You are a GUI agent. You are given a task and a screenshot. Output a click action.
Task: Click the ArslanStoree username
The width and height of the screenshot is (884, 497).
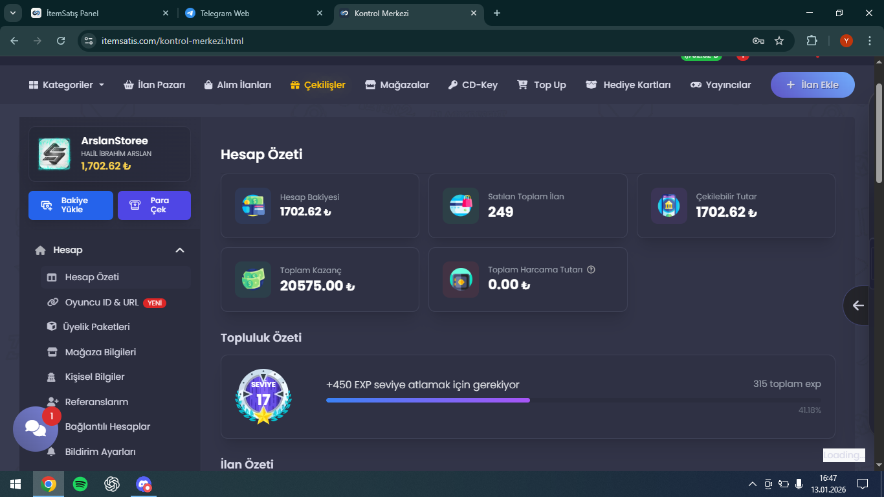point(115,140)
